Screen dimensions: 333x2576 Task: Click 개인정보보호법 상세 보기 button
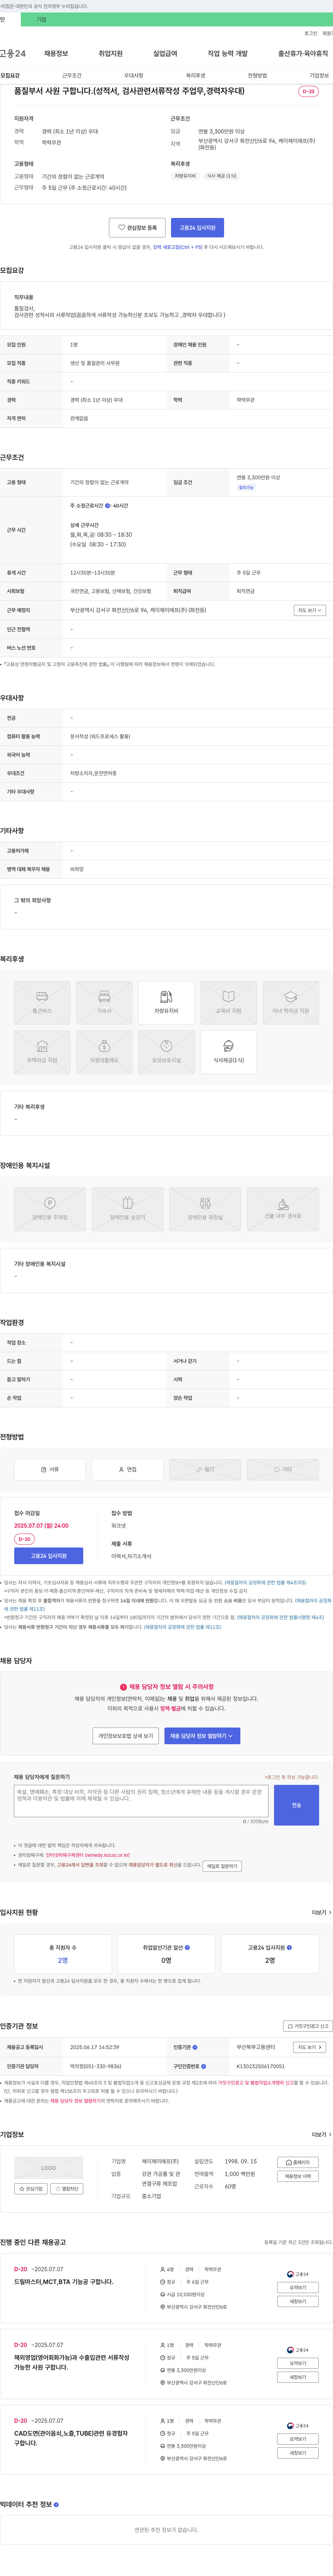click(x=126, y=1736)
